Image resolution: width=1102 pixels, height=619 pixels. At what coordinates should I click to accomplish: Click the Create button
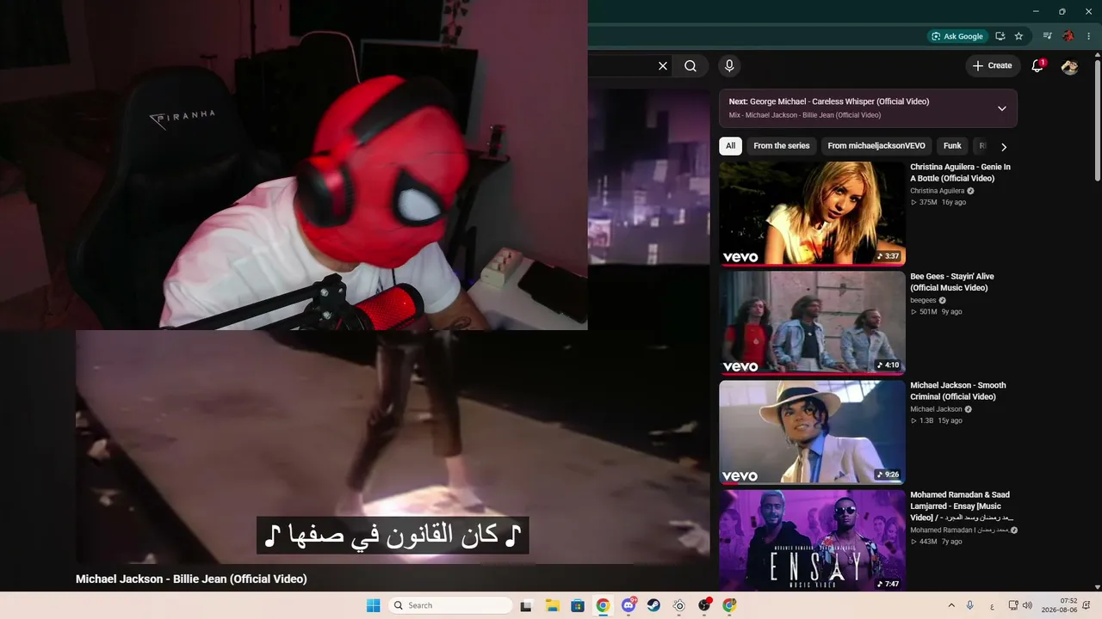tap(992, 66)
